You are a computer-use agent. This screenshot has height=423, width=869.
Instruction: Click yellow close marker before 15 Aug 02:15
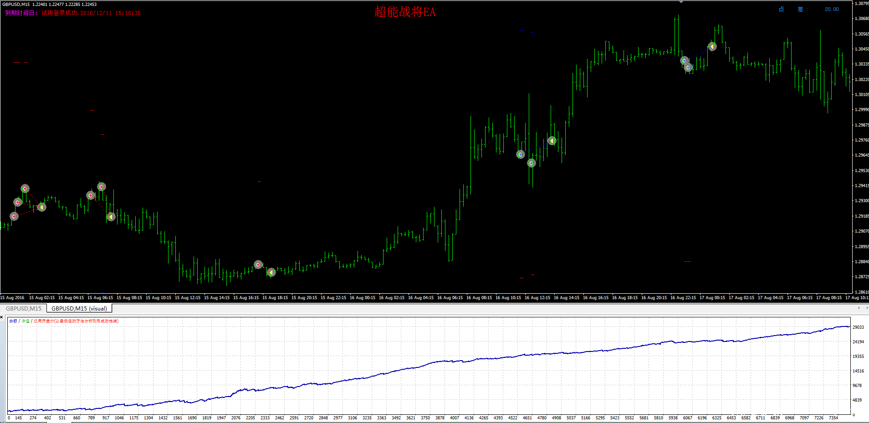click(x=42, y=207)
